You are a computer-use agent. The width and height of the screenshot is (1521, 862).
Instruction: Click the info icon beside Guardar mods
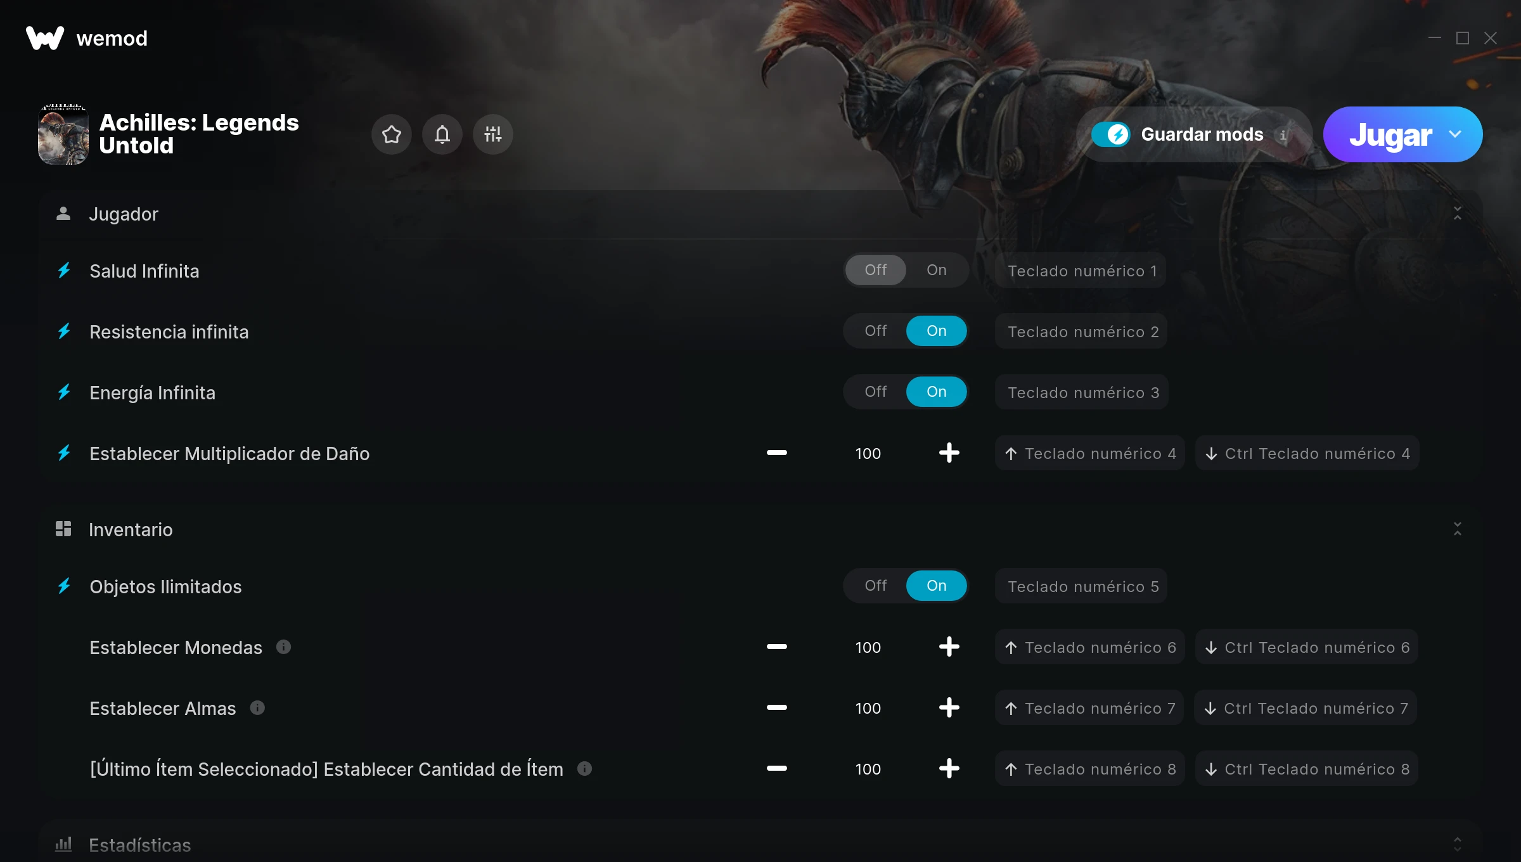tap(1283, 135)
